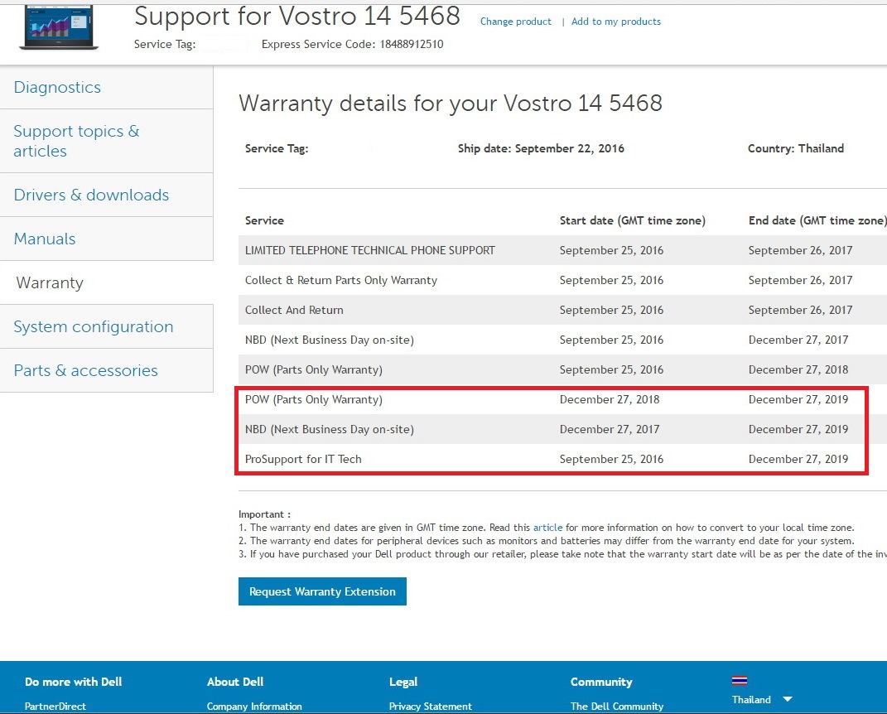Select the Collect And Return service row

tap(563, 310)
